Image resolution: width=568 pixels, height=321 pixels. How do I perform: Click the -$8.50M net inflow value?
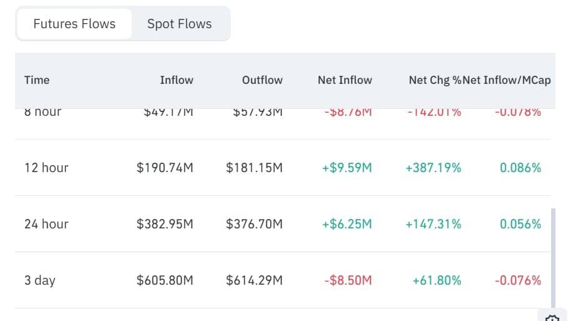click(x=348, y=280)
